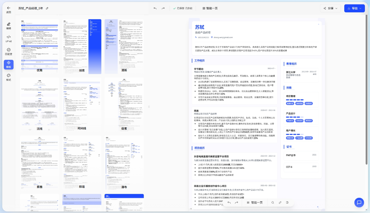
Task: Click the pencil icon to rename resume
Action: (x=47, y=8)
